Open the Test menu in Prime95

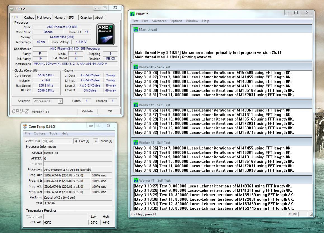tap(135, 21)
